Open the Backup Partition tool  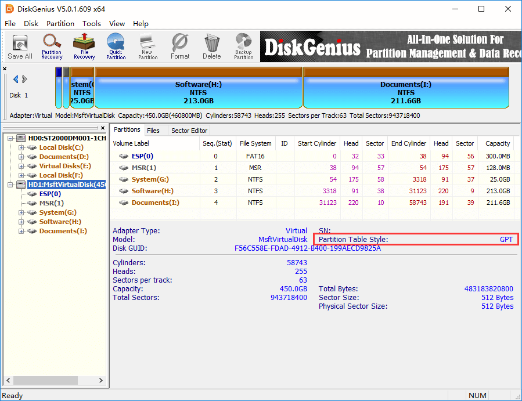(244, 46)
